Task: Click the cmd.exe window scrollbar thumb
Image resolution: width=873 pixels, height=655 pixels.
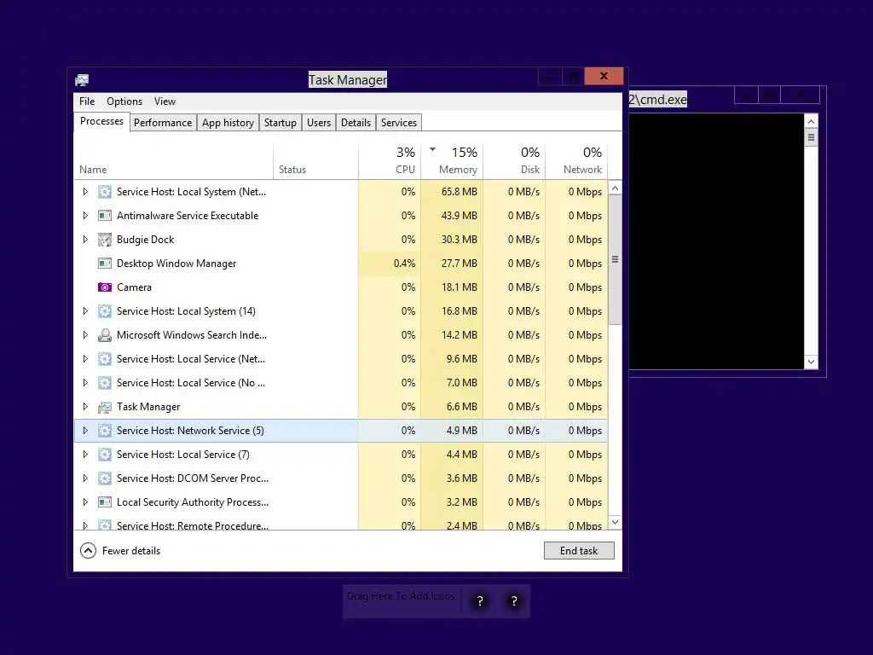Action: coord(812,137)
